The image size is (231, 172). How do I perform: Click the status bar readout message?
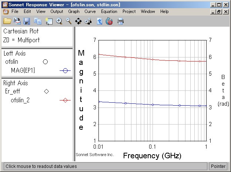[x=41, y=166]
